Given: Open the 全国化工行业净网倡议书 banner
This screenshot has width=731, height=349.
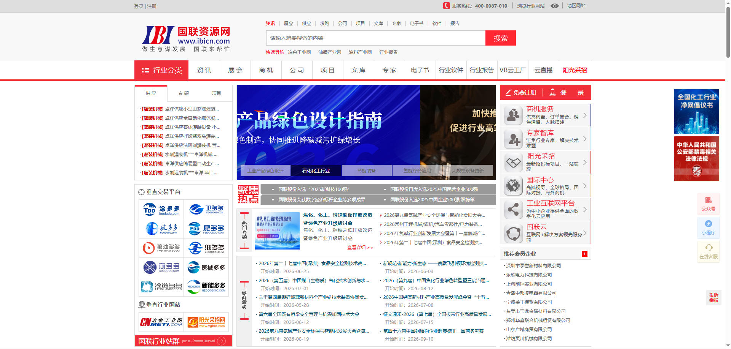Looking at the screenshot, I should click(x=696, y=111).
